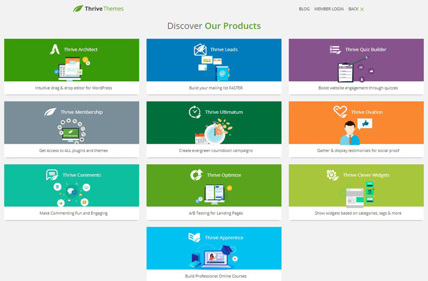
Task: Open the Thrive Membership title link
Action: pos(81,112)
